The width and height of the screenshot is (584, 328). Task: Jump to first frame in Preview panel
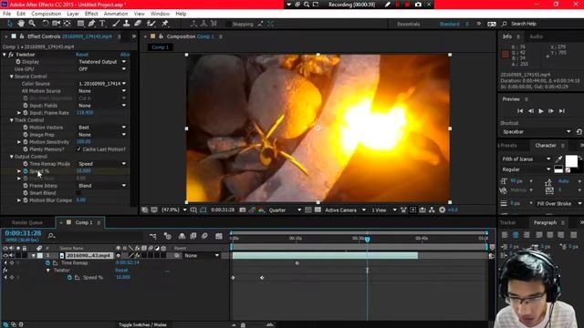(x=520, y=111)
